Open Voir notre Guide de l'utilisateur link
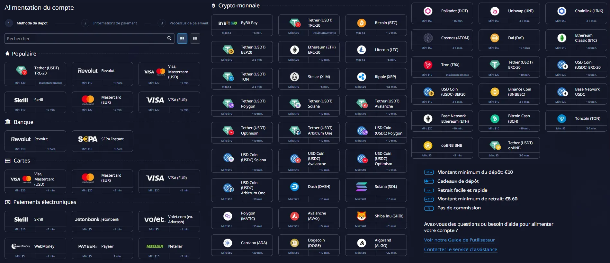The width and height of the screenshot is (610, 263). pyautogui.click(x=459, y=240)
